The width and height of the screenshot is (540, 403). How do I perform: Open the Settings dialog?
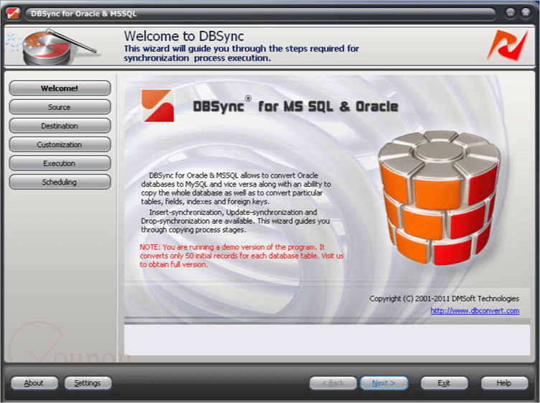88,383
